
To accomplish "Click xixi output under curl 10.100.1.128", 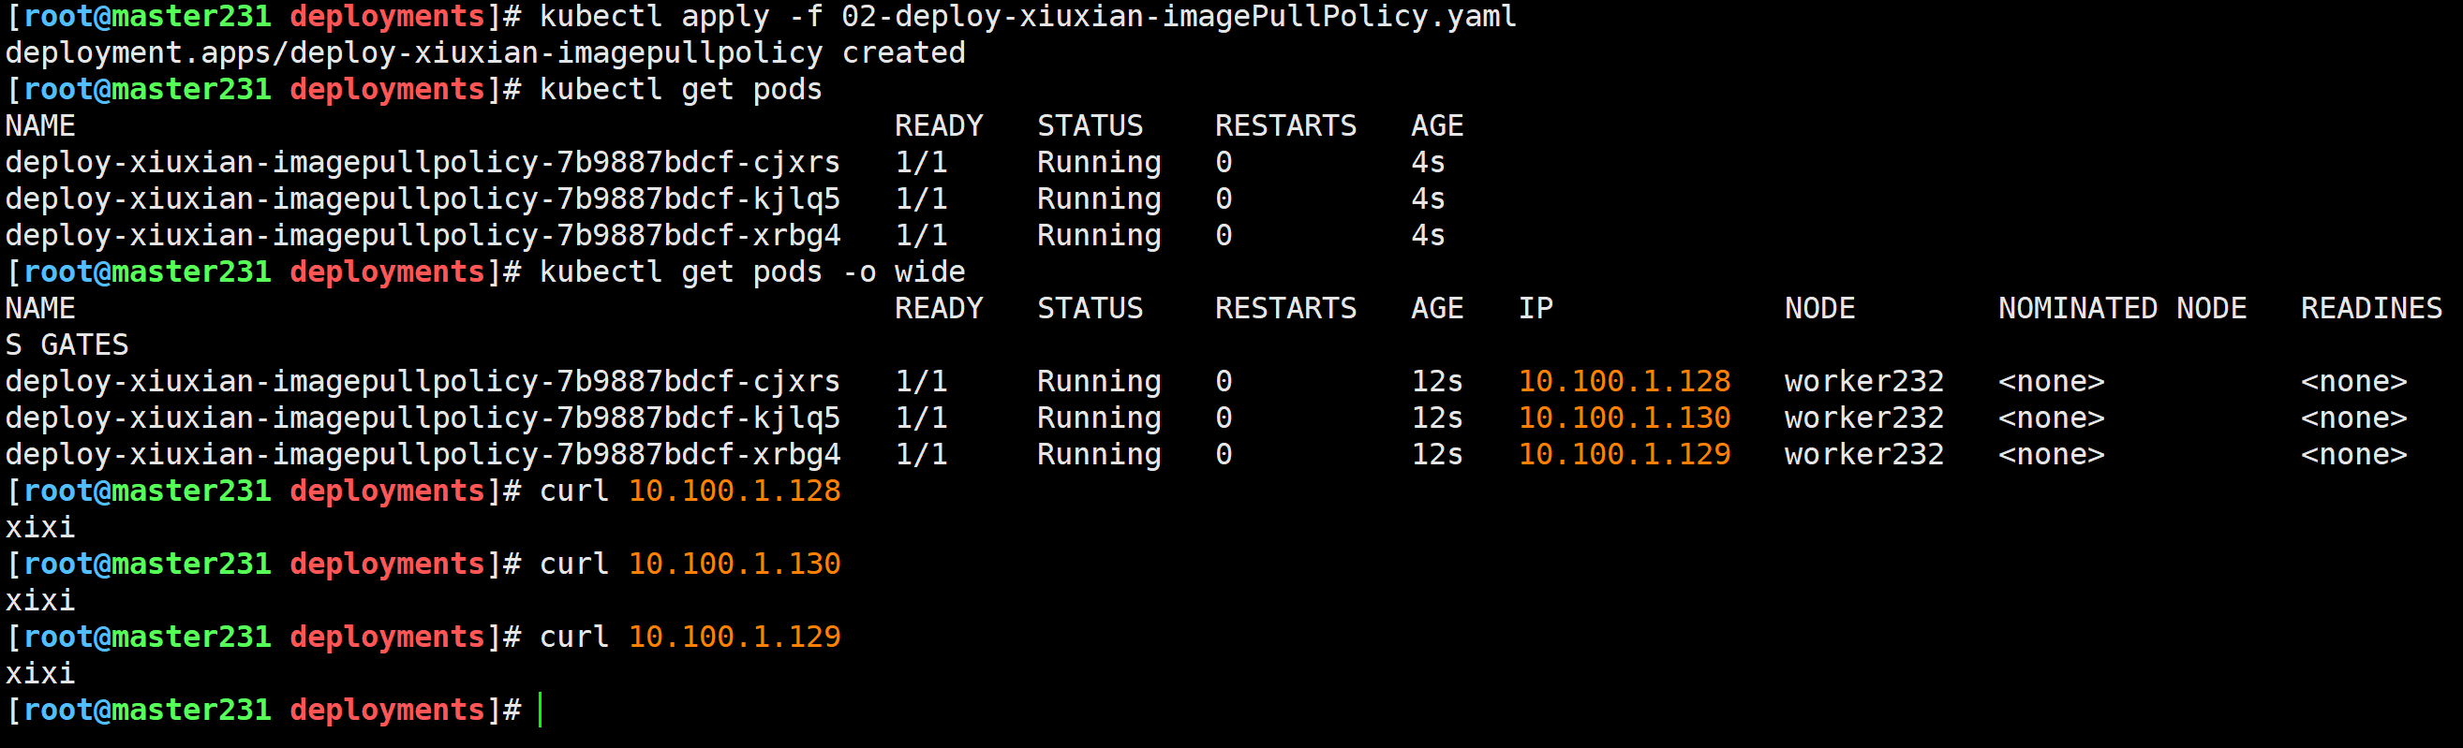I will [40, 527].
